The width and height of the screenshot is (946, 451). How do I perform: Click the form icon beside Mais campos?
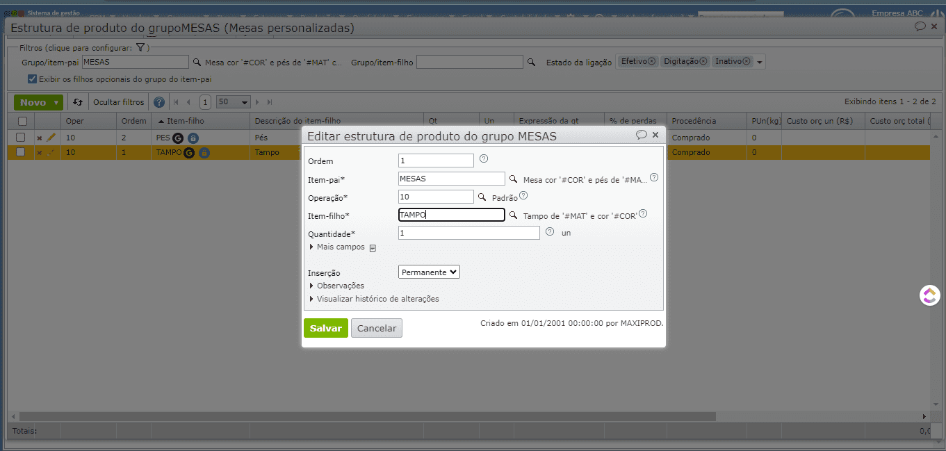373,248
